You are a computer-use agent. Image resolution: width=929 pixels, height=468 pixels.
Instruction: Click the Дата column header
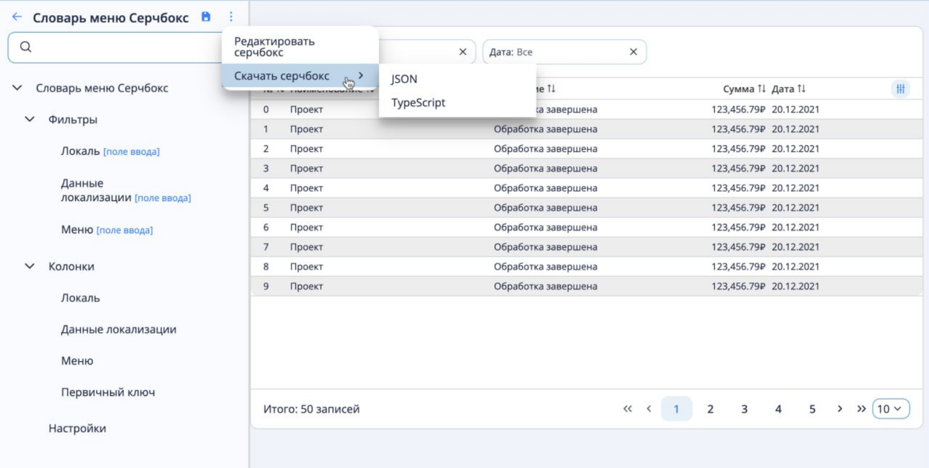[x=782, y=89]
